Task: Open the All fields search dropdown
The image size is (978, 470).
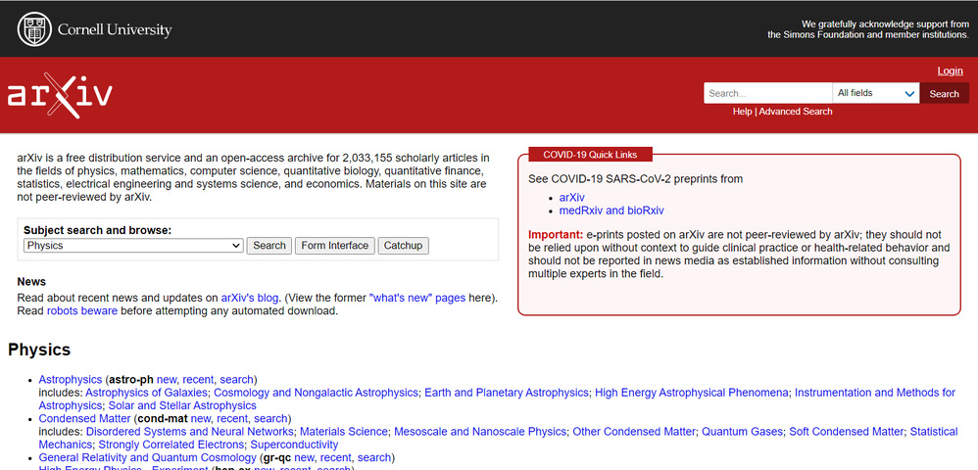Action: [875, 94]
